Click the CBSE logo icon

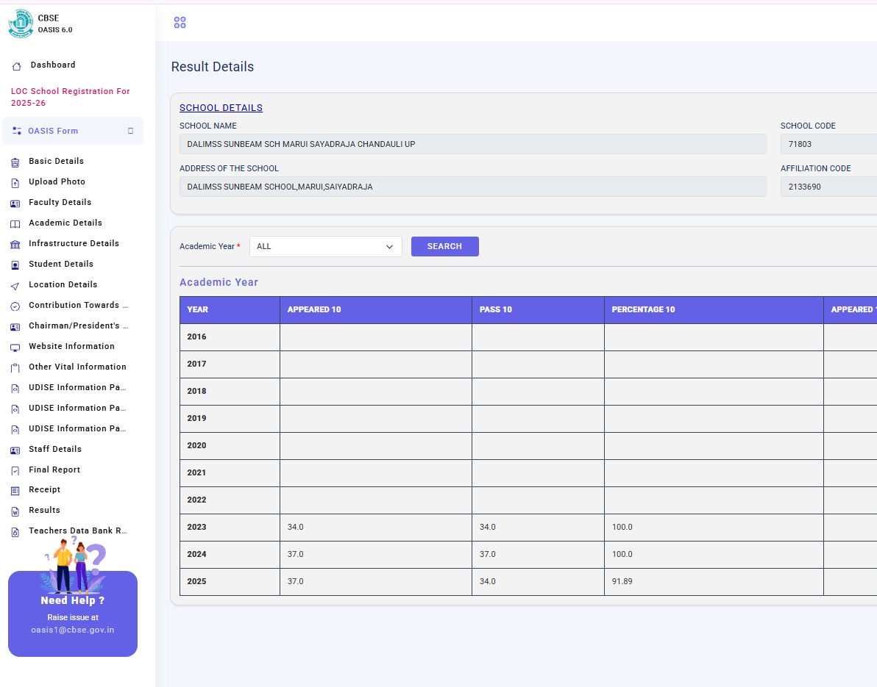pos(21,24)
